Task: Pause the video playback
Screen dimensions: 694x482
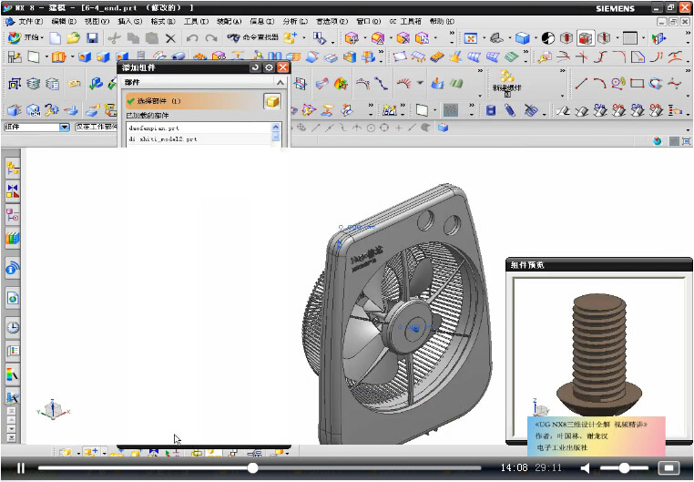Action: click(20, 467)
